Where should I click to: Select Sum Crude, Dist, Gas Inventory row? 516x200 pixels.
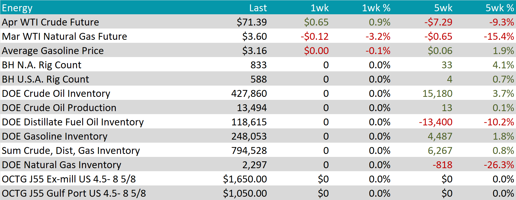(x=71, y=151)
